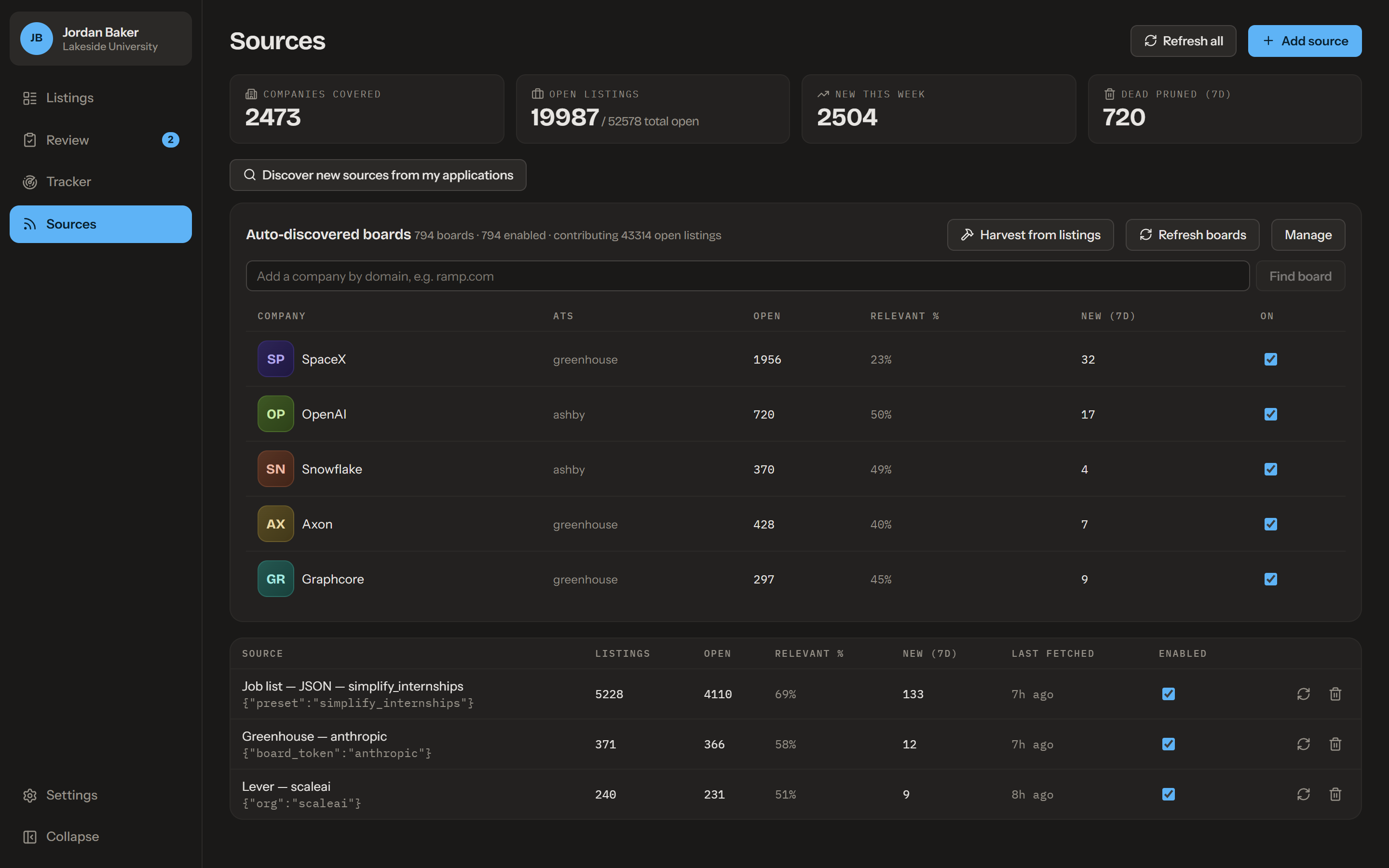Click Discover new sources from my applications
This screenshot has width=1389, height=868.
point(378,175)
